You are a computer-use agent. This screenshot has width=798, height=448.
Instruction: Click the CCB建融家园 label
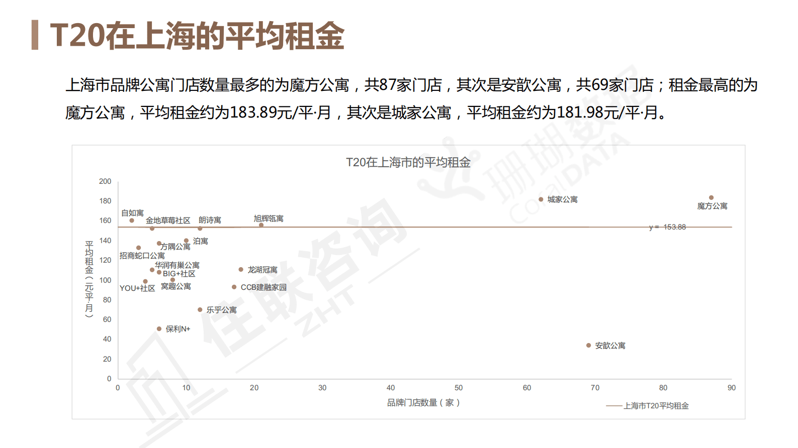point(263,287)
